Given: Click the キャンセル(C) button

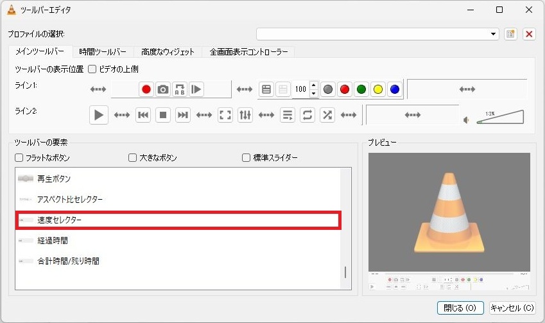Looking at the screenshot, I should 512,308.
